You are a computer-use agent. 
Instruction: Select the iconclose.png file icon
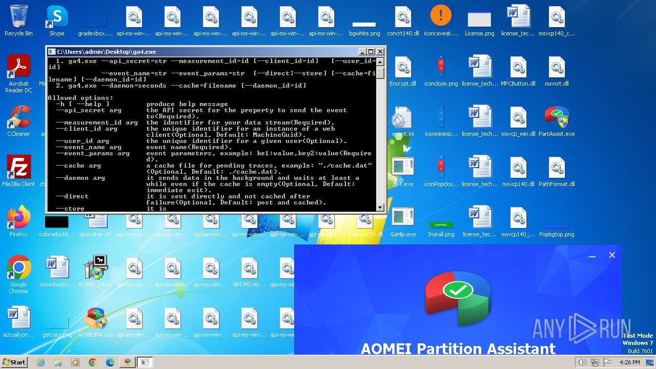(x=441, y=71)
